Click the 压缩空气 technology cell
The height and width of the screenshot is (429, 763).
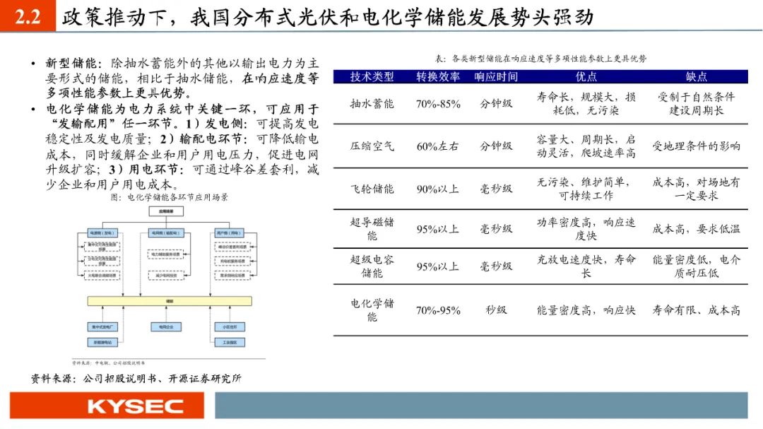[372, 146]
